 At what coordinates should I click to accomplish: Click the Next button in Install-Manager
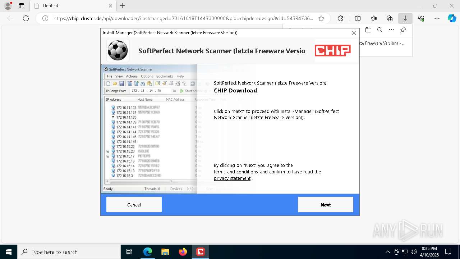pos(325,205)
